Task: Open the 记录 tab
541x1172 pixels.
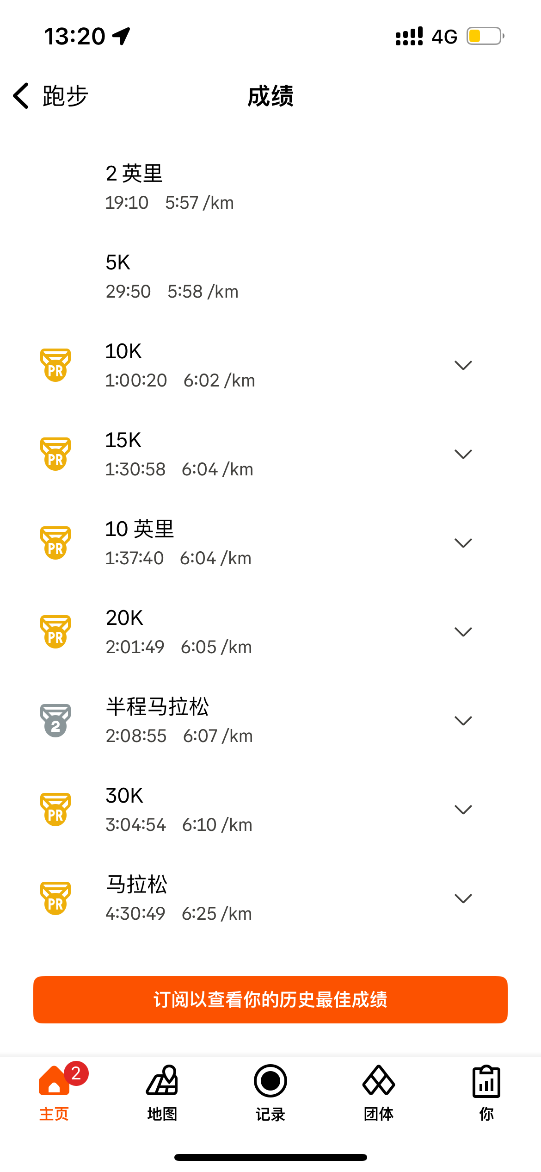Action: [270, 1092]
